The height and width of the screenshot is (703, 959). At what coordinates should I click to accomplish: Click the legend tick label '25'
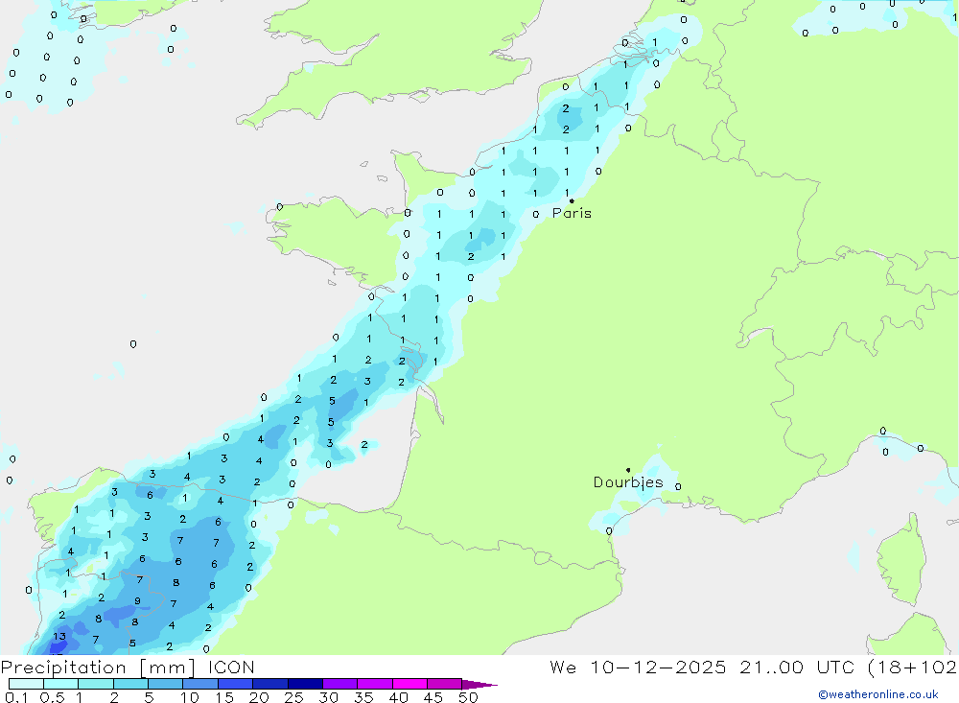[294, 697]
